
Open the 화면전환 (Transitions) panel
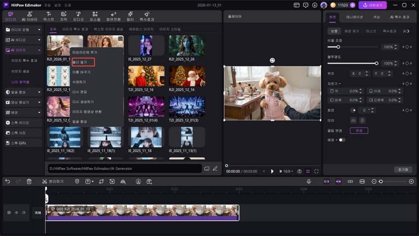[115, 16]
